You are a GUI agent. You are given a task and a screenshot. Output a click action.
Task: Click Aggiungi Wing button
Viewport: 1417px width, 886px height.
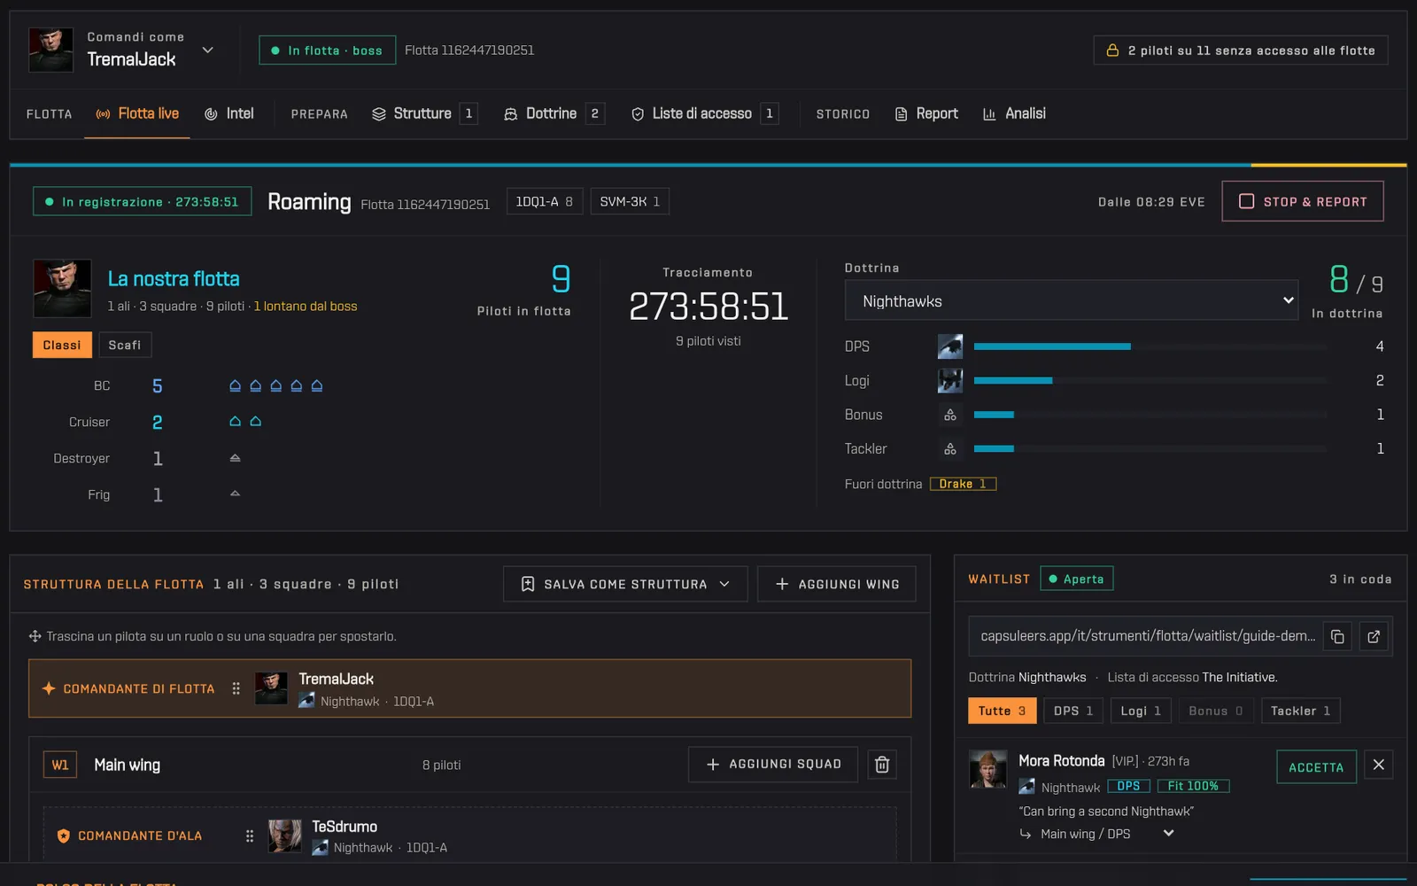[837, 584]
